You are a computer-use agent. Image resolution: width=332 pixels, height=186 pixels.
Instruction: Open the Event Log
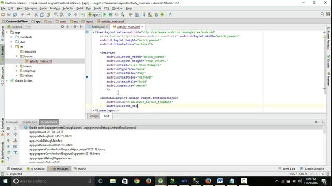coord(286,169)
